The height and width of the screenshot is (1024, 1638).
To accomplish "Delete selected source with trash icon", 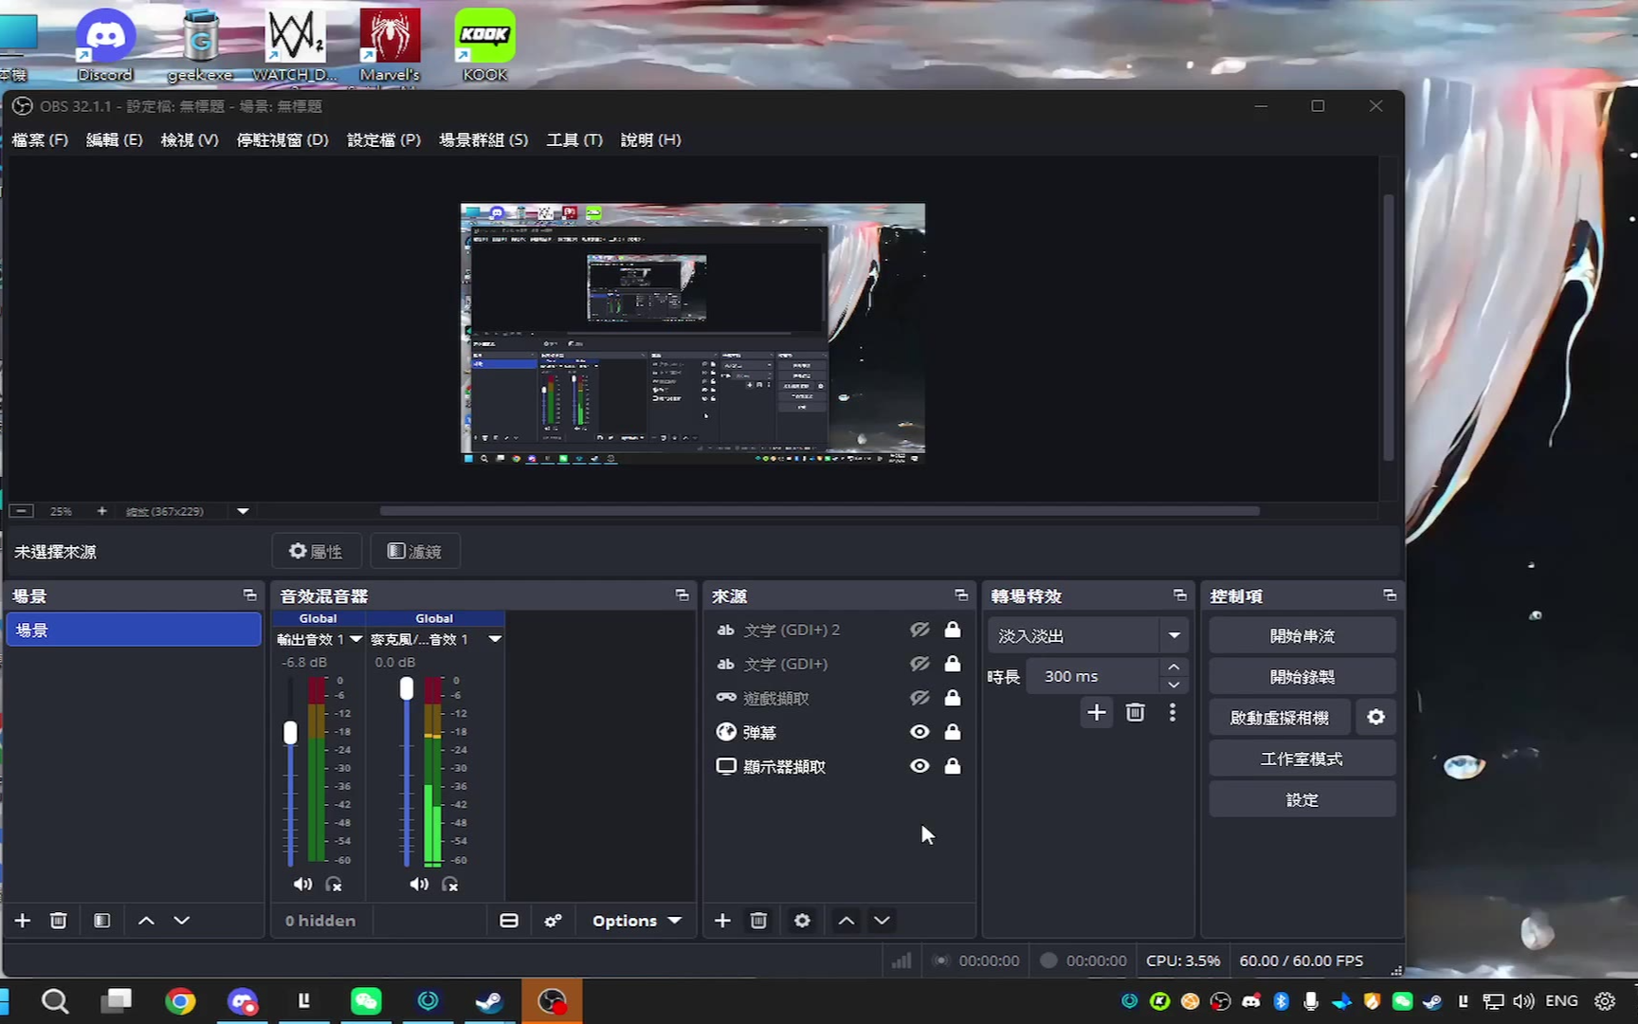I will (758, 921).
